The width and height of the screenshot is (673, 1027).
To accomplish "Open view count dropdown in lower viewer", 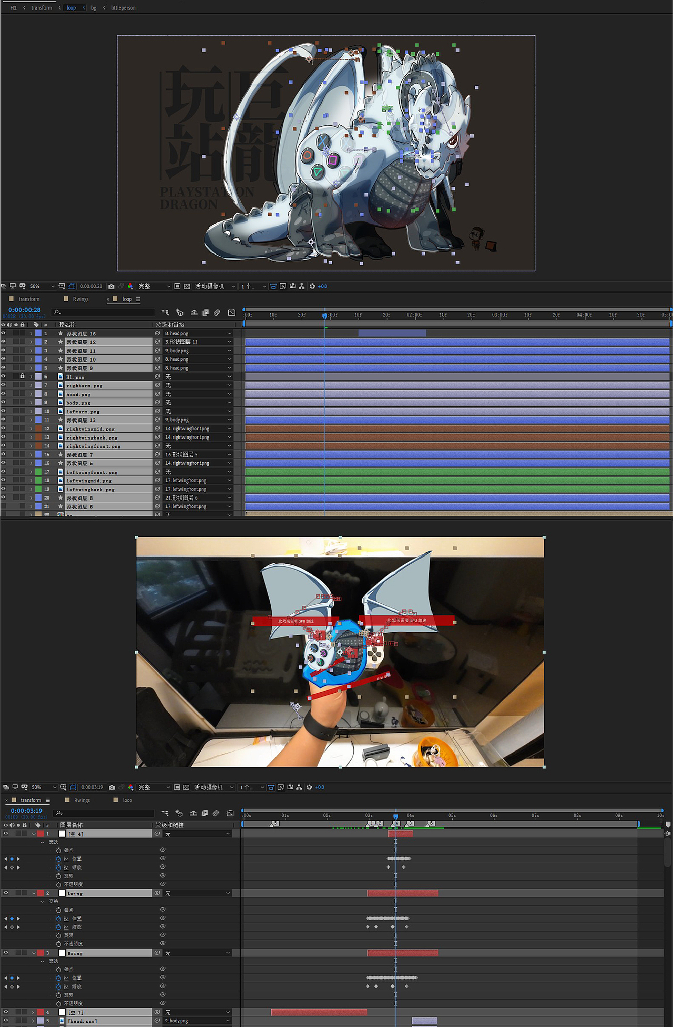I will coord(252,787).
